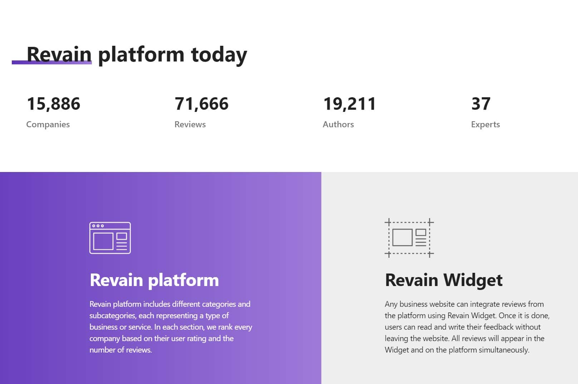The height and width of the screenshot is (384, 578).
Task: Click the 15,886 companies number
Action: click(54, 104)
